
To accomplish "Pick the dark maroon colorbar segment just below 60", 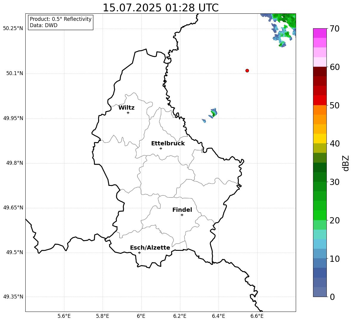I will 320,71.
